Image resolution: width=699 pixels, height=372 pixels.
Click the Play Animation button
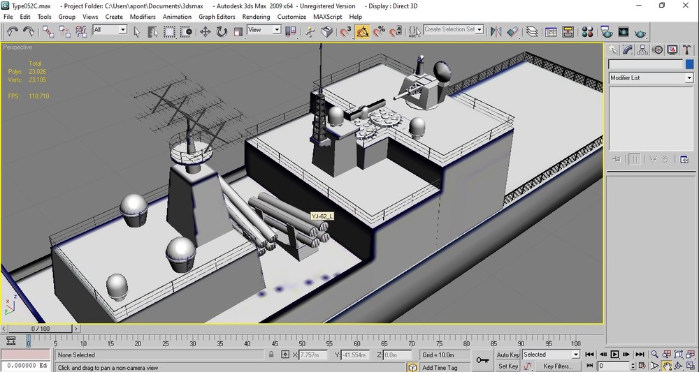tap(614, 355)
